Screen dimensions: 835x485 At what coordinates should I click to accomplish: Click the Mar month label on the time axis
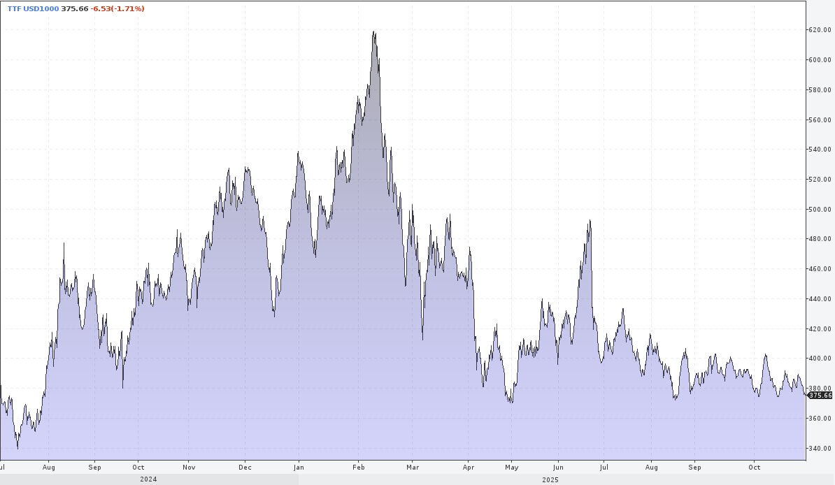coord(413,467)
